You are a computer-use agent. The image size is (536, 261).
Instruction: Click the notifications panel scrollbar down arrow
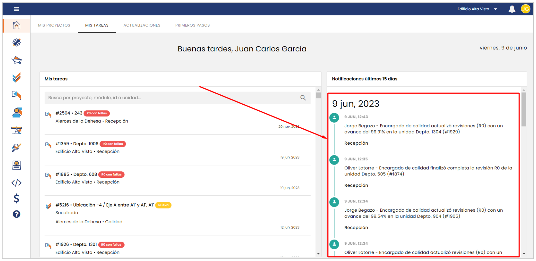(x=524, y=254)
